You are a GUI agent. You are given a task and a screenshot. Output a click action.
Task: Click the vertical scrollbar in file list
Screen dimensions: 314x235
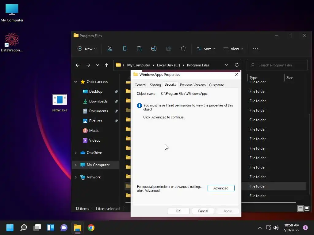309,154
